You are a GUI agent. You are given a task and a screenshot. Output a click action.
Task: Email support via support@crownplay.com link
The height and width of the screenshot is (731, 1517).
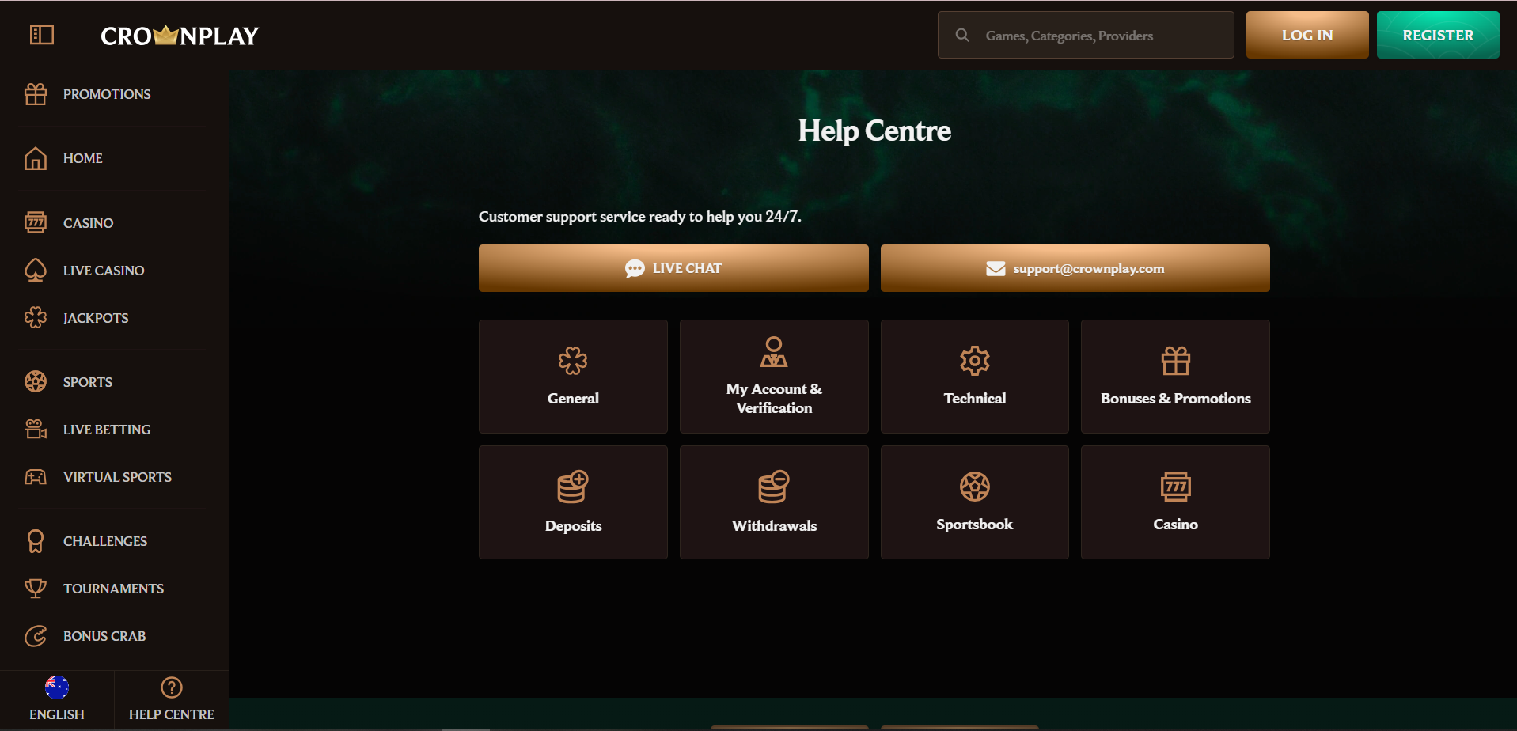tap(1074, 267)
